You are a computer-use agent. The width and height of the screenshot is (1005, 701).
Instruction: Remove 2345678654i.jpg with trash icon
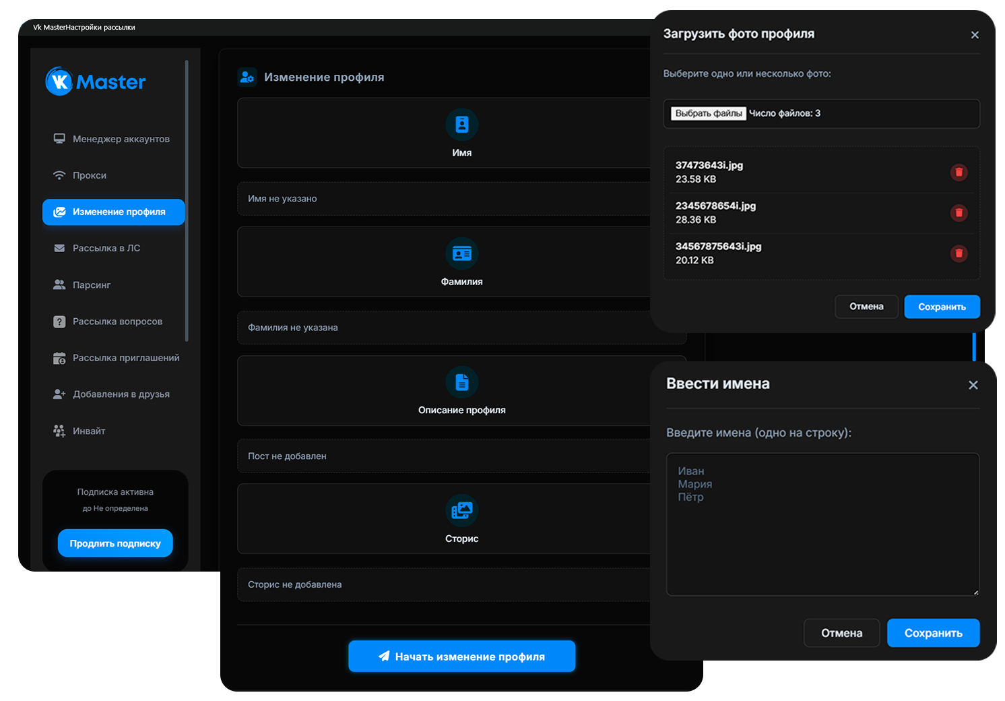pos(959,213)
